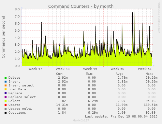Click the 'Load Data' legend label

point(17,89)
